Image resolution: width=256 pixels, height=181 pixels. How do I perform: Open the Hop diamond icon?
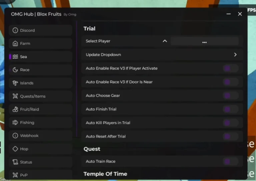coord(15,149)
